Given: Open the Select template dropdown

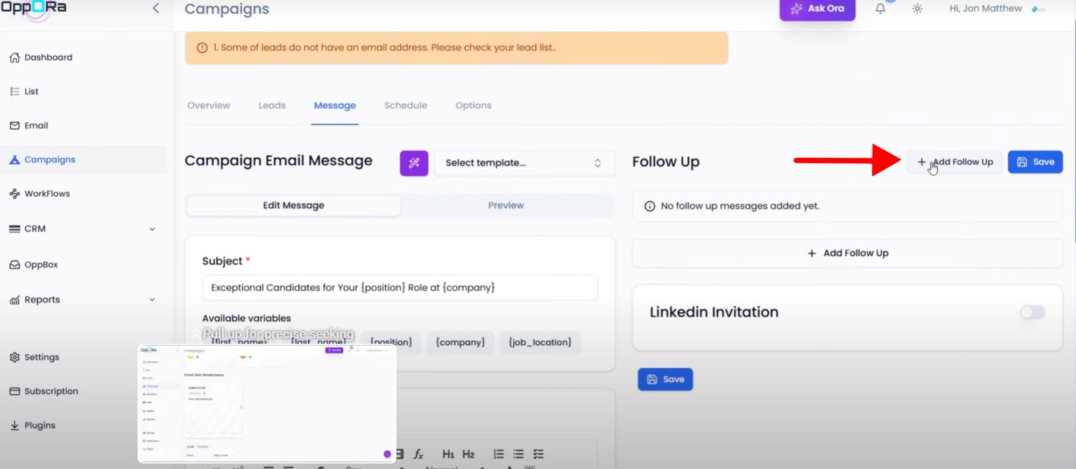Looking at the screenshot, I should coord(523,163).
